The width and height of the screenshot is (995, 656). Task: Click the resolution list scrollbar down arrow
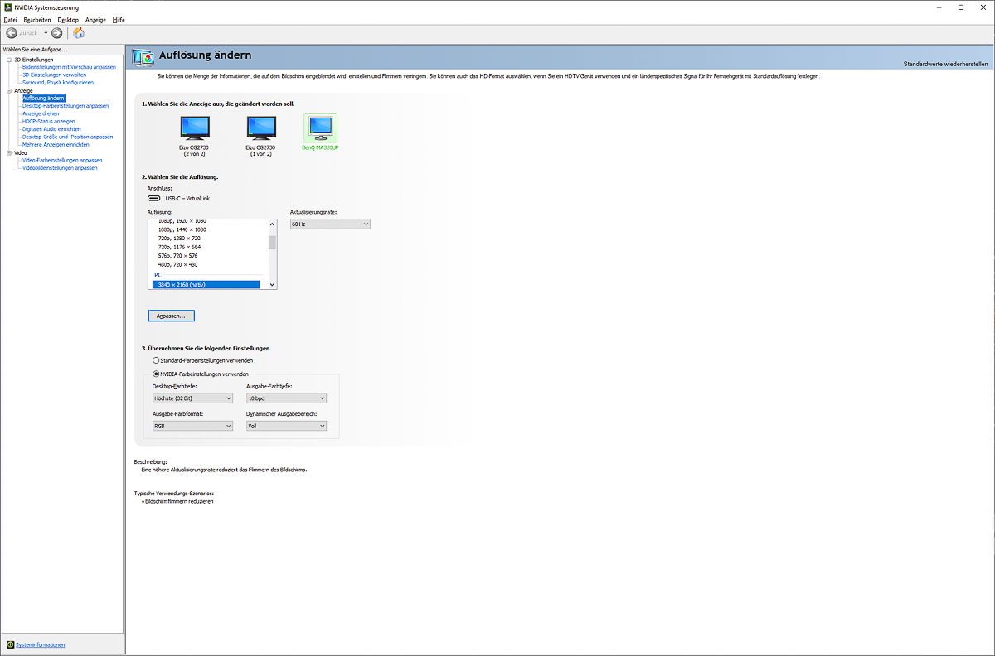coord(272,284)
